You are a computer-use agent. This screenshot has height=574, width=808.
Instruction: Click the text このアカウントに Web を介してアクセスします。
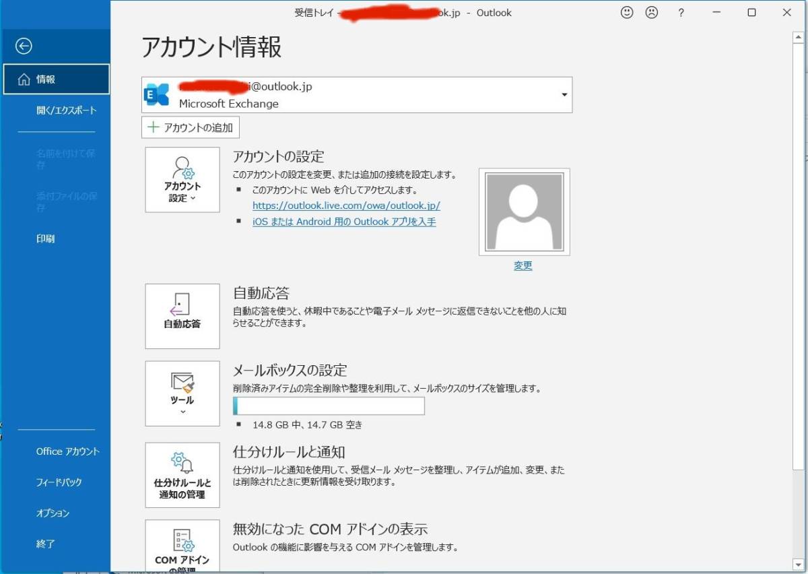point(335,190)
